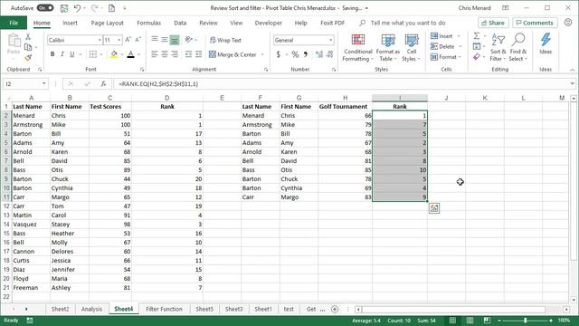The image size is (579, 326).
Task: Click the Insert cells button
Action: [441, 36]
